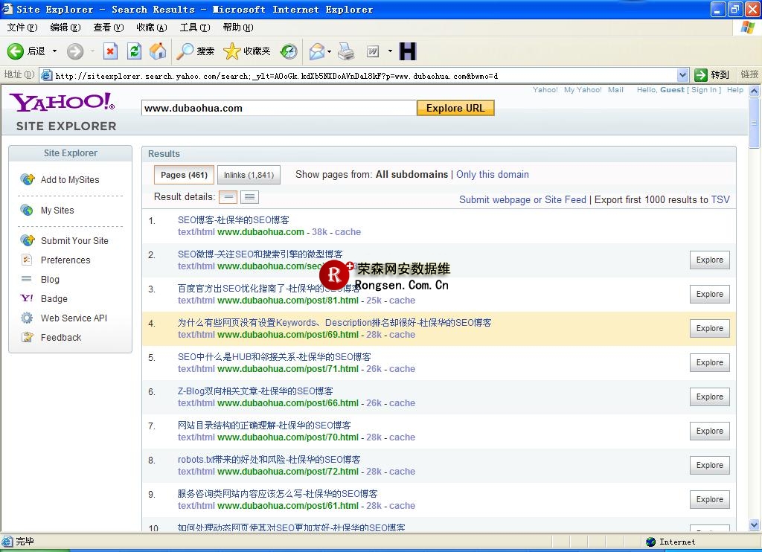
Task: Click the Print icon in the toolbar
Action: [346, 51]
